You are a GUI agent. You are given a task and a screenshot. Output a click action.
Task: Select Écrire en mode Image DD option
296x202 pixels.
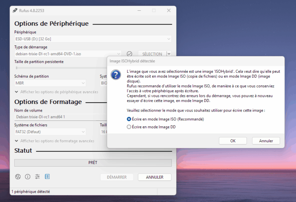pyautogui.click(x=151, y=127)
